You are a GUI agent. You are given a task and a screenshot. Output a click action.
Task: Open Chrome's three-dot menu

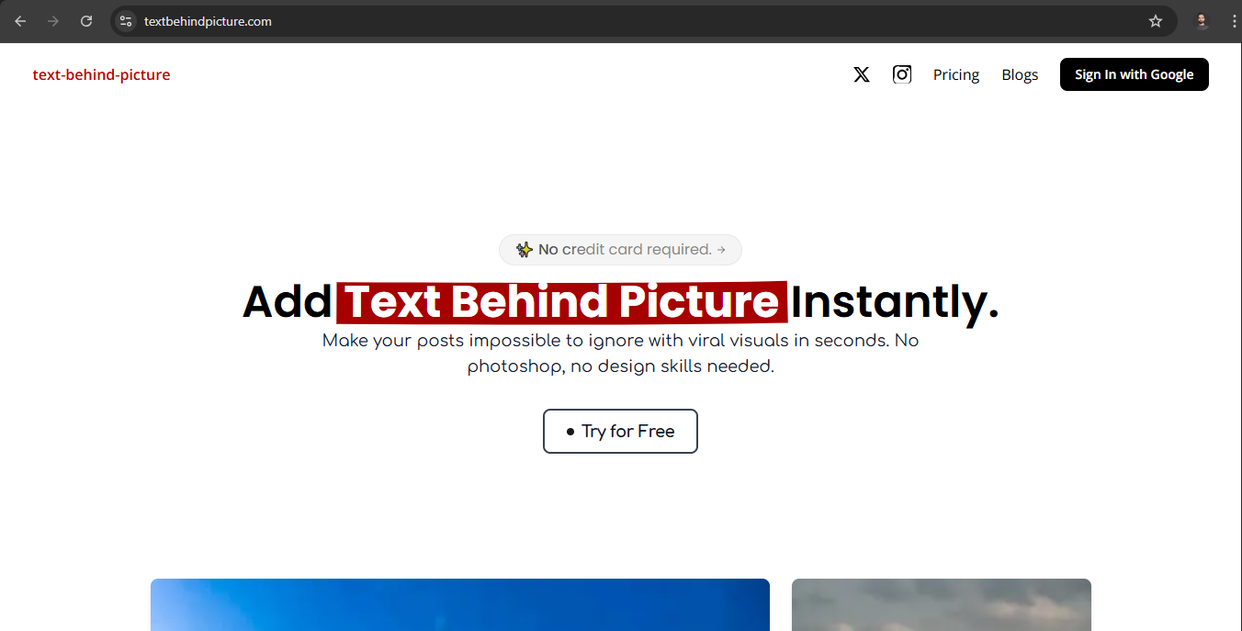pos(1233,21)
